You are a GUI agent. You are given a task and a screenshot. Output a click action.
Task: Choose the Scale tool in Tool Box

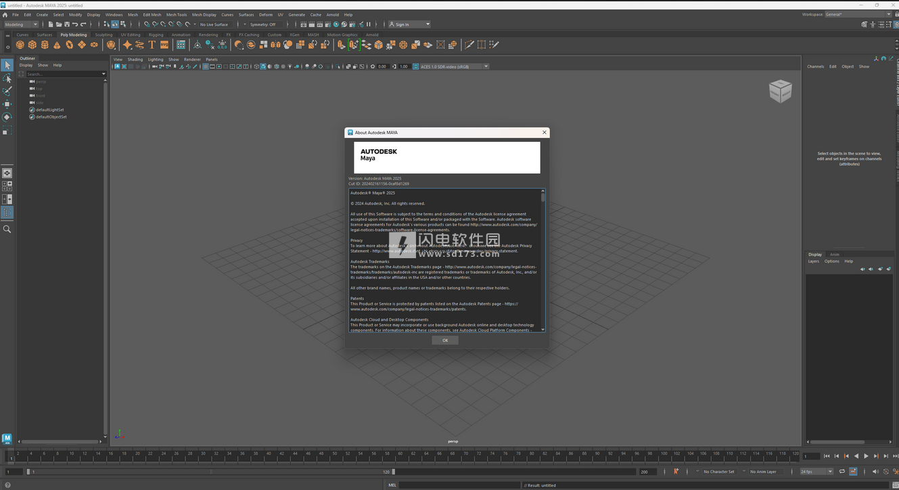click(7, 130)
